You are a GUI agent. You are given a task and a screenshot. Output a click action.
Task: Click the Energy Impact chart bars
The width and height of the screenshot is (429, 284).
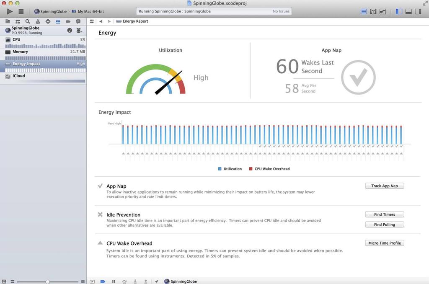click(262, 134)
